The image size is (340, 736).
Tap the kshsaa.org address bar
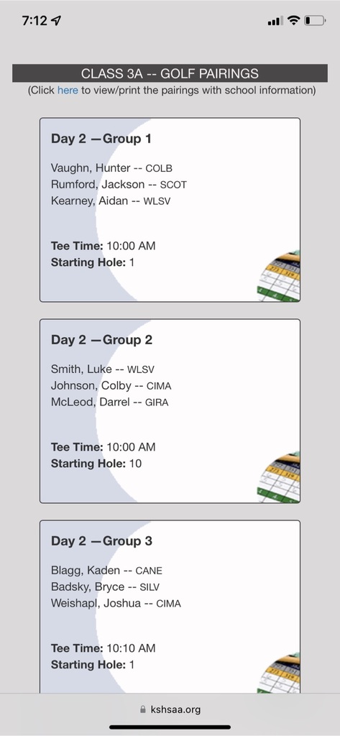[x=170, y=709]
